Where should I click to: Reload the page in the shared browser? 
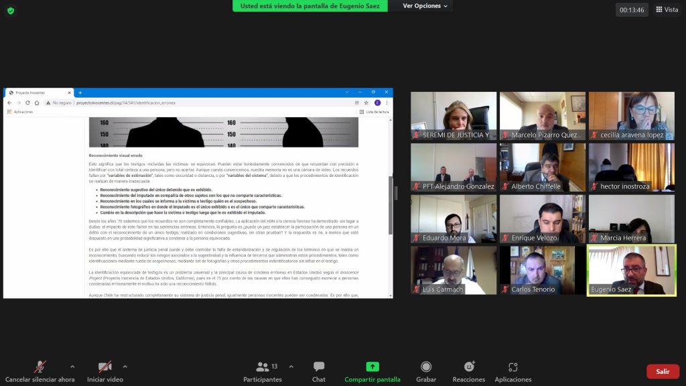pos(27,103)
